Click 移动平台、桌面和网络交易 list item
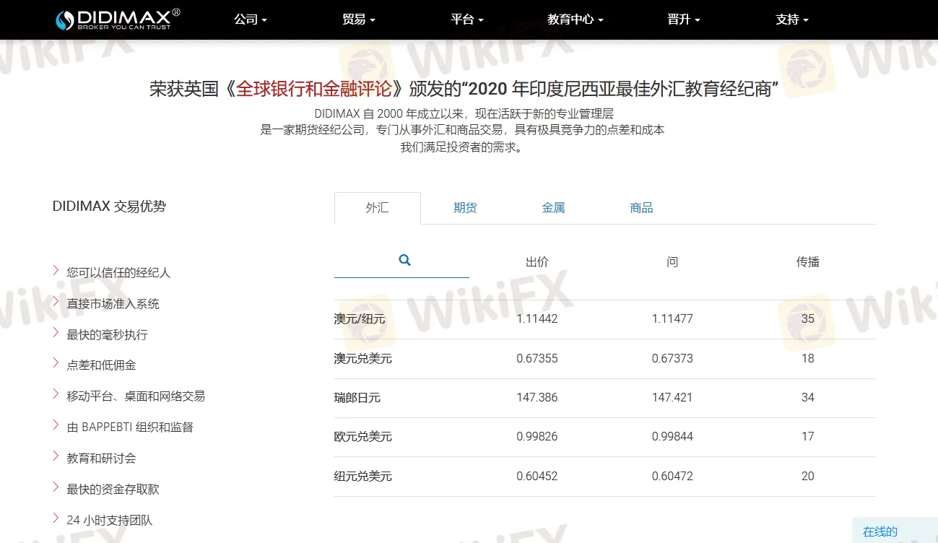The width and height of the screenshot is (938, 543). 136,396
